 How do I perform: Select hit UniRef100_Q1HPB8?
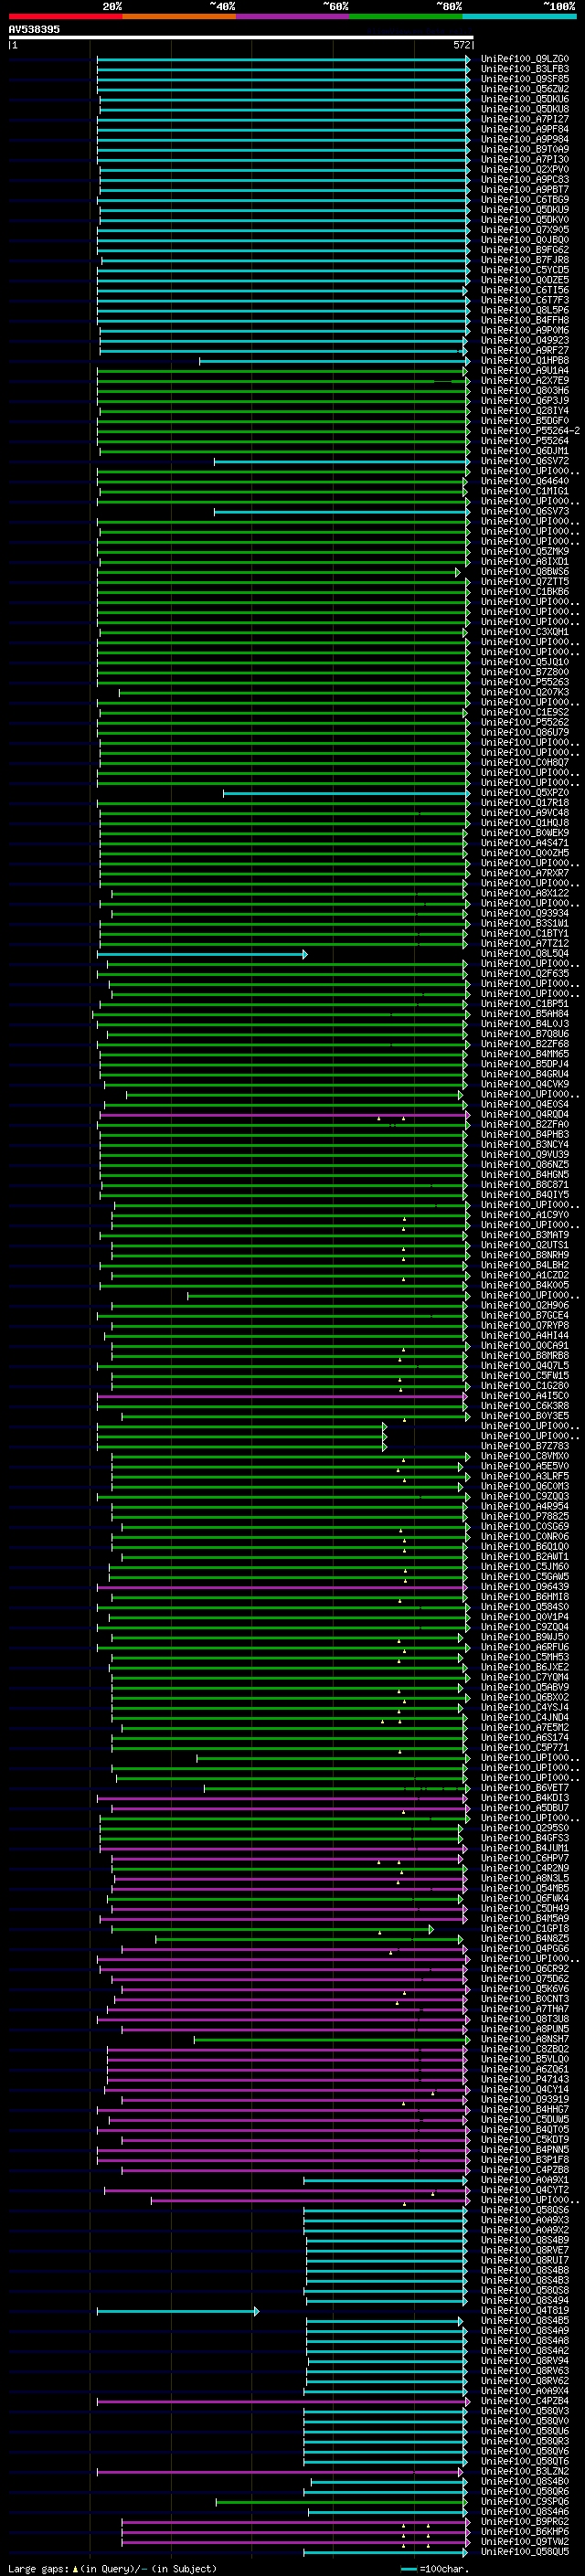[x=524, y=360]
